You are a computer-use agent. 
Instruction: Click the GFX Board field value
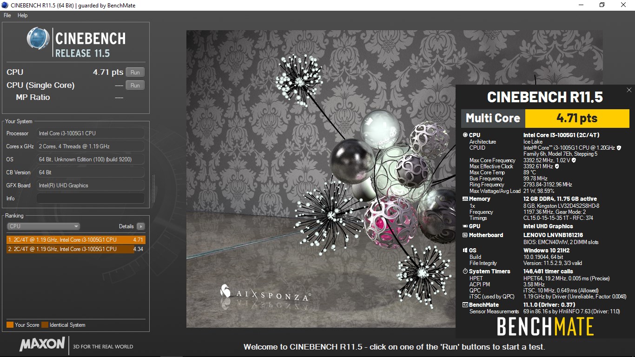click(x=90, y=185)
